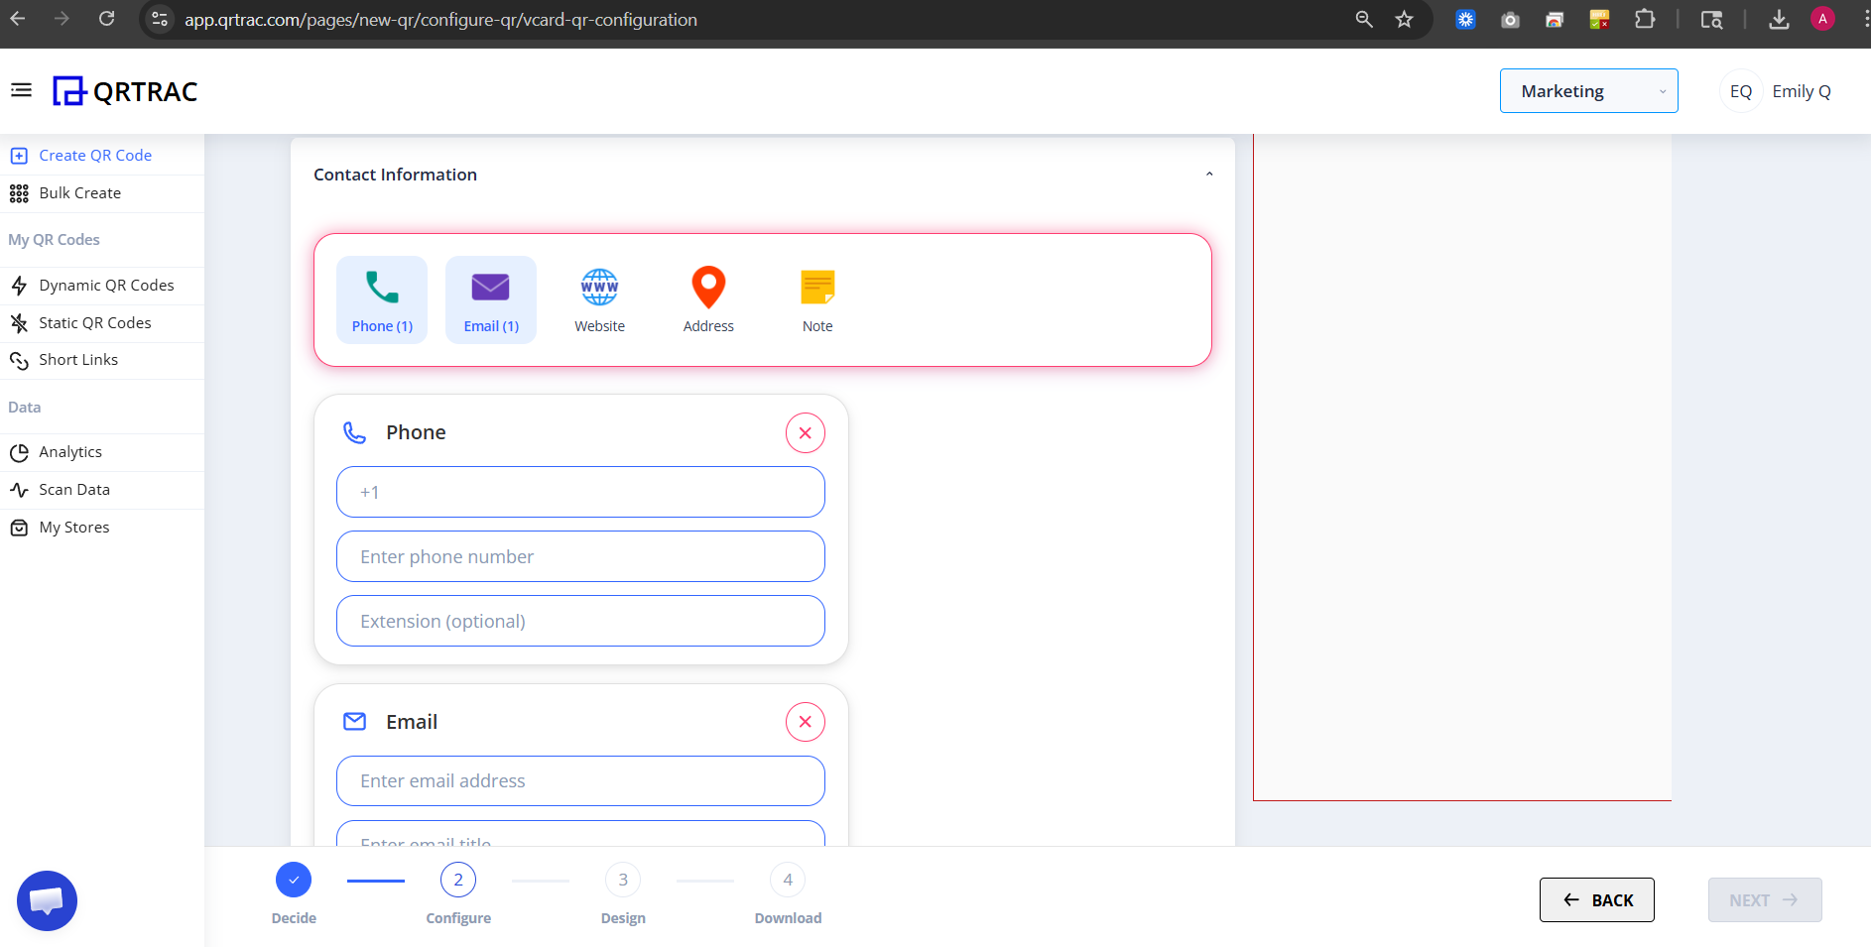Open the chat support widget

click(47, 900)
